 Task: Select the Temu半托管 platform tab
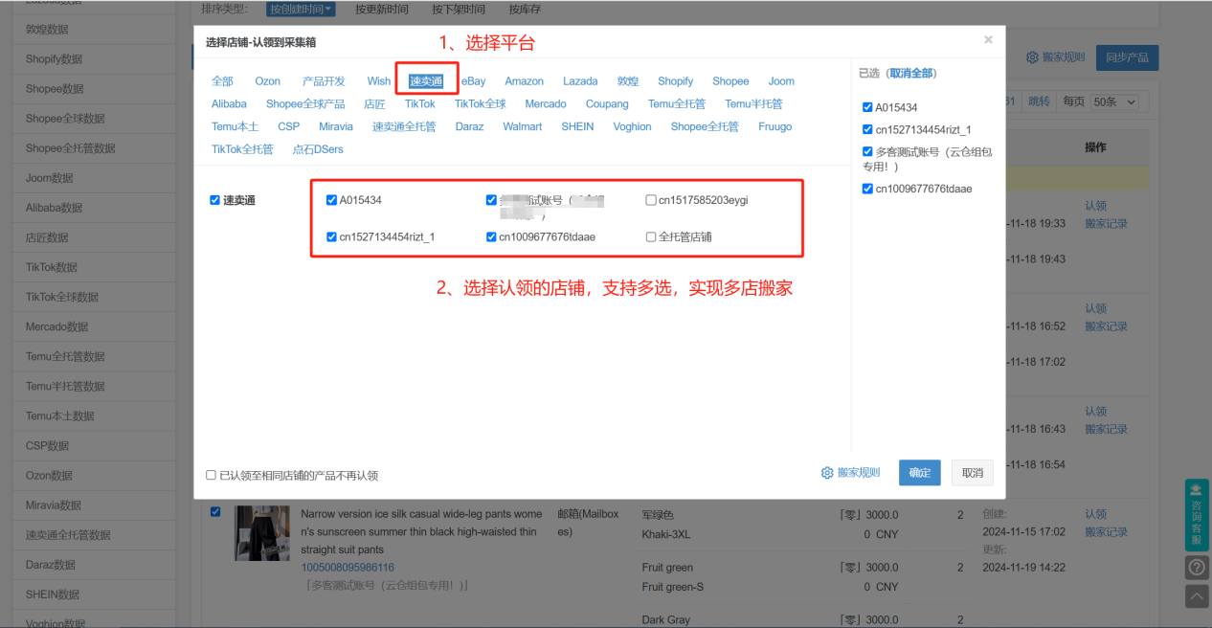pyautogui.click(x=753, y=103)
